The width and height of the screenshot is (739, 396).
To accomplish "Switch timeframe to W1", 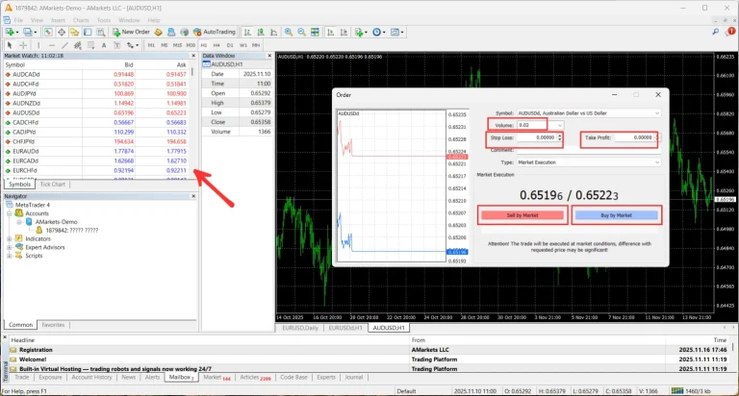I will click(243, 45).
